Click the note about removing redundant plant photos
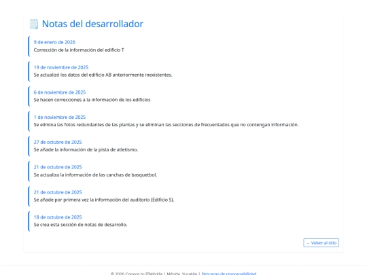 pos(166,125)
